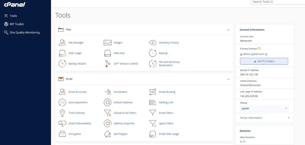Open the Autoresponders icon
This screenshot has width=305, height=145.
click(x=62, y=102)
